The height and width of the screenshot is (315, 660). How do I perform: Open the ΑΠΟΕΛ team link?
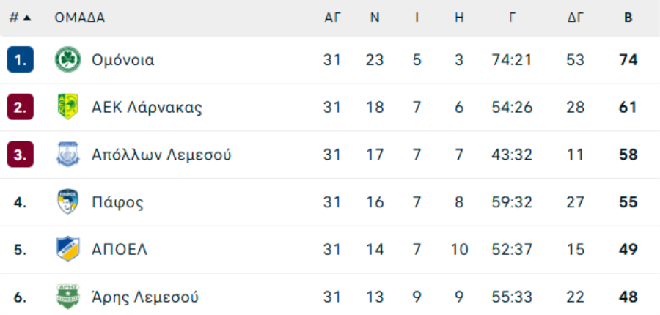(120, 249)
